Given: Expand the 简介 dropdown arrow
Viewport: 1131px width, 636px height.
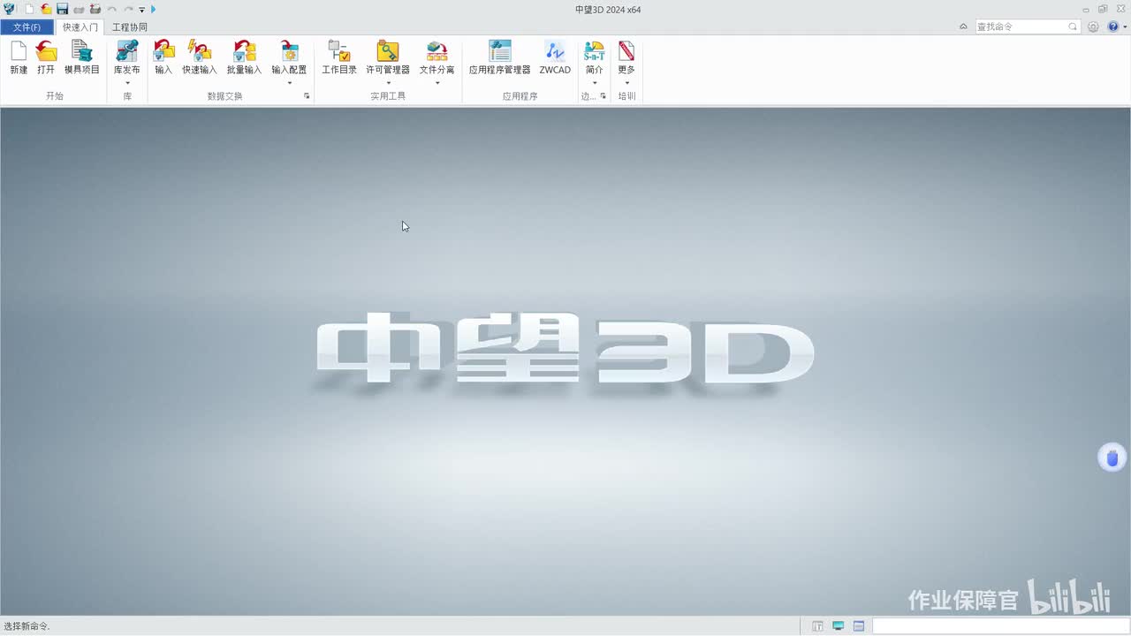Looking at the screenshot, I should click(x=595, y=83).
